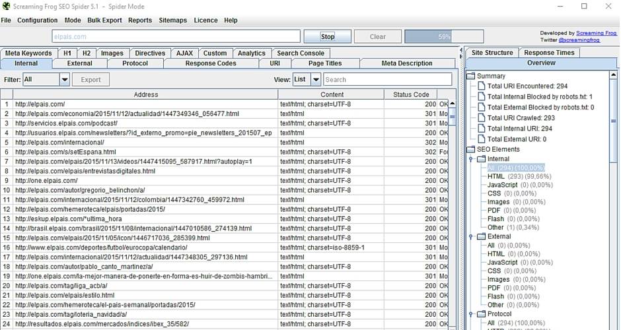621x330 pixels.
Task: Open the Configuration menu
Action: 37,20
